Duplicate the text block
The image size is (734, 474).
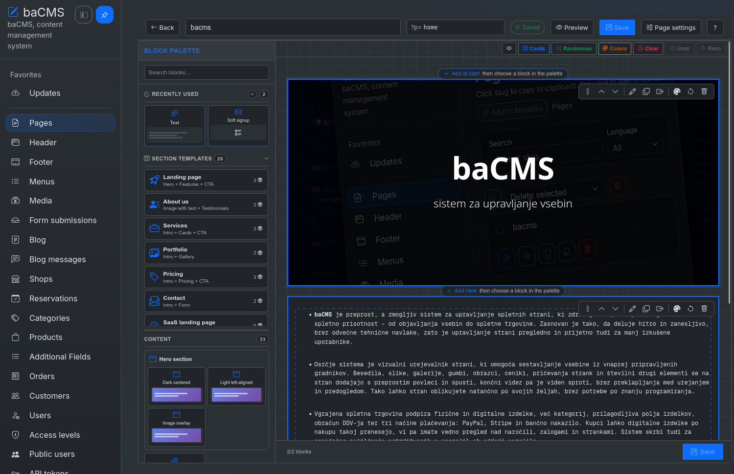coord(646,309)
